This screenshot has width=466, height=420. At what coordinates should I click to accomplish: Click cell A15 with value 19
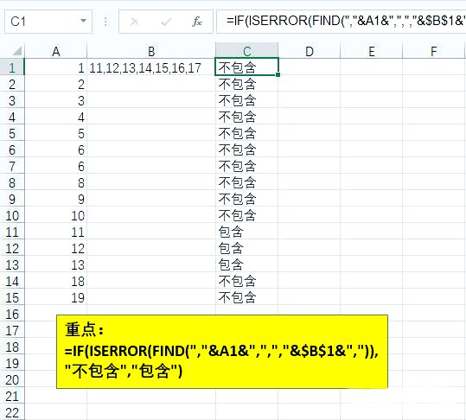[x=55, y=297]
